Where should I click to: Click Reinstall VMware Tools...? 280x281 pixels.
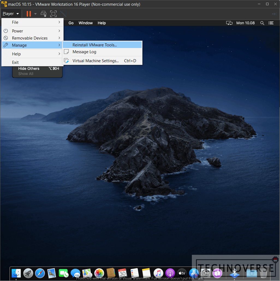tap(102, 45)
